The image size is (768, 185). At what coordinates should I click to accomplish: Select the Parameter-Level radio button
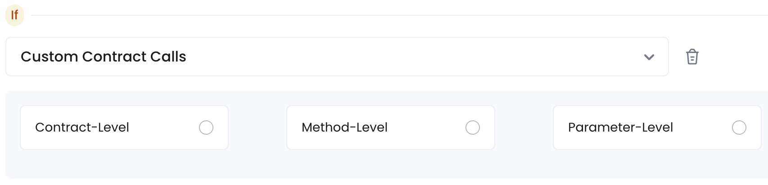(x=739, y=128)
